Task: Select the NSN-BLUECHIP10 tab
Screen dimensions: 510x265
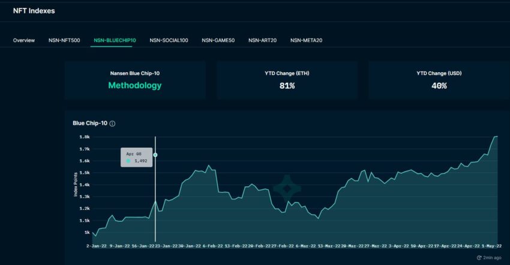Action: point(115,40)
